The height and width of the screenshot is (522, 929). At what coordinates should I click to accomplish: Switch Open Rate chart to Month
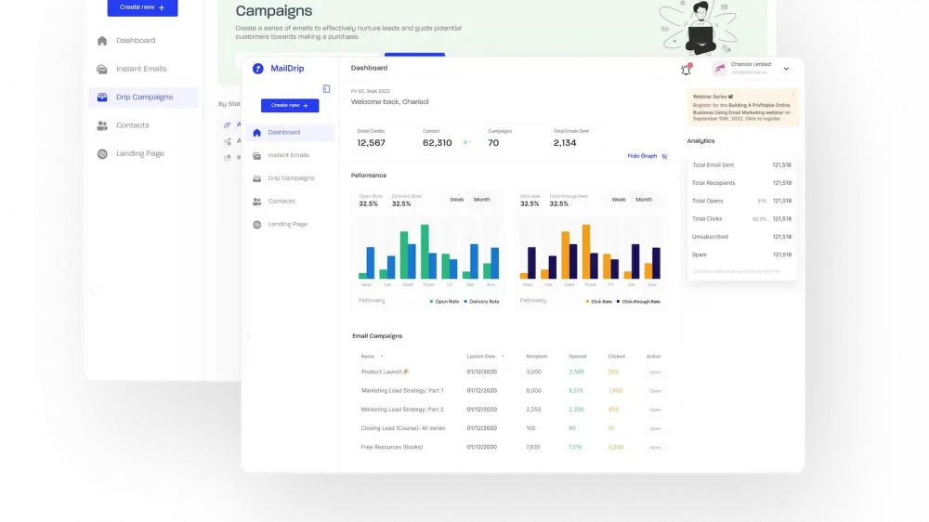coord(481,200)
